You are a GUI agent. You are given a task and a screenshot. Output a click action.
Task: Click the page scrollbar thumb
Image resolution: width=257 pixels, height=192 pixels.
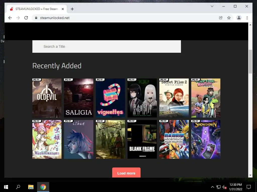click(x=250, y=62)
